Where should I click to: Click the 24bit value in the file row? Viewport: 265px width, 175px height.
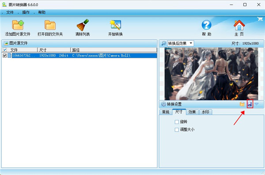click(64, 55)
